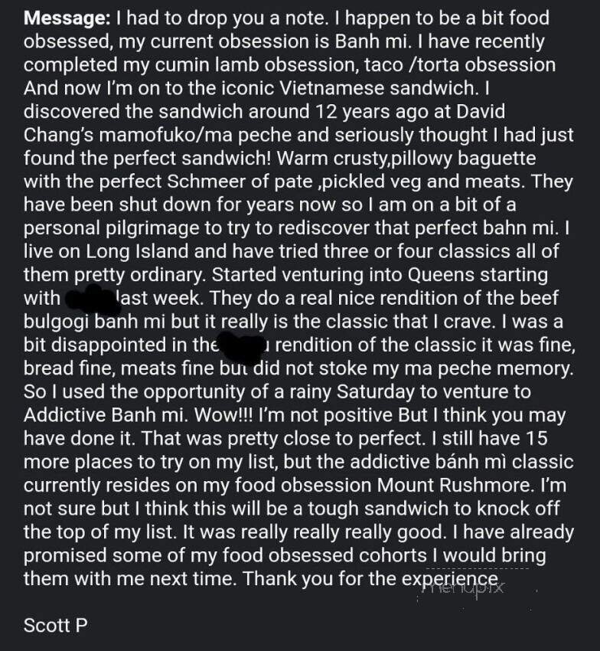The width and height of the screenshot is (600, 651).
Task: Click the word "pilgrimage"
Action: click(x=139, y=227)
